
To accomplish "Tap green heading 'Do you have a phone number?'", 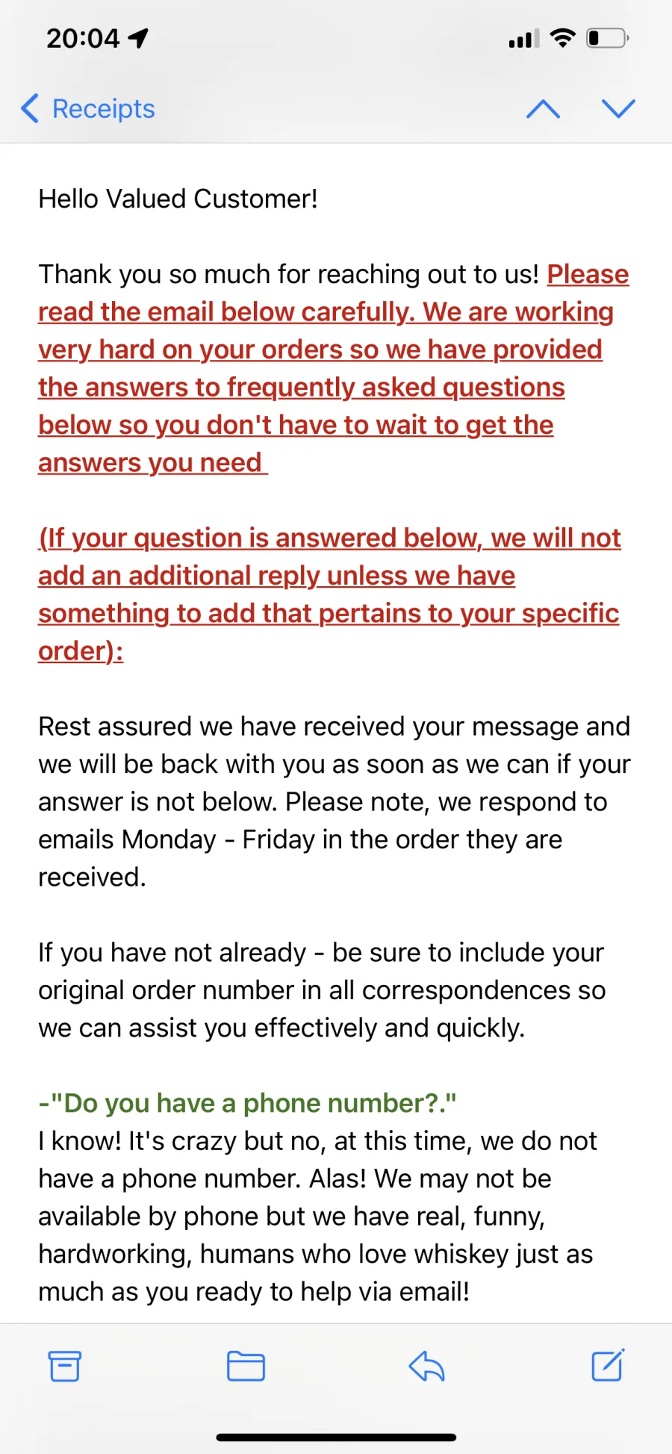I will (x=247, y=1103).
